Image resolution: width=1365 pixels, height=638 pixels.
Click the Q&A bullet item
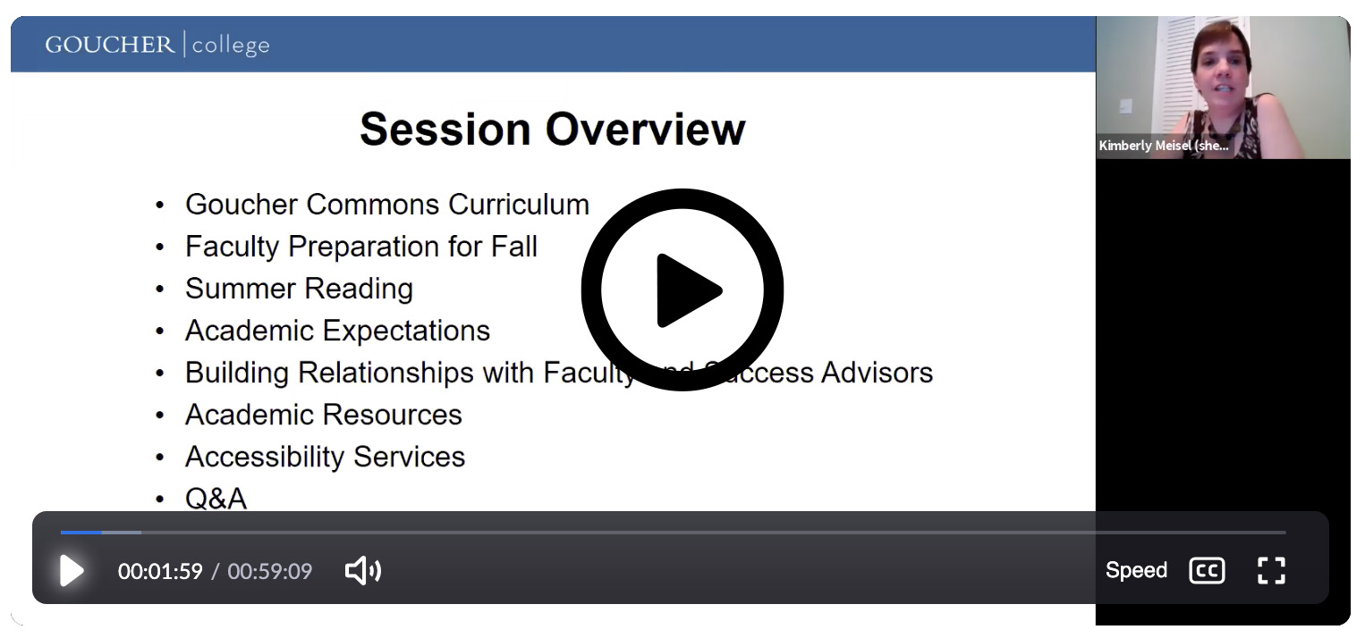[216, 498]
